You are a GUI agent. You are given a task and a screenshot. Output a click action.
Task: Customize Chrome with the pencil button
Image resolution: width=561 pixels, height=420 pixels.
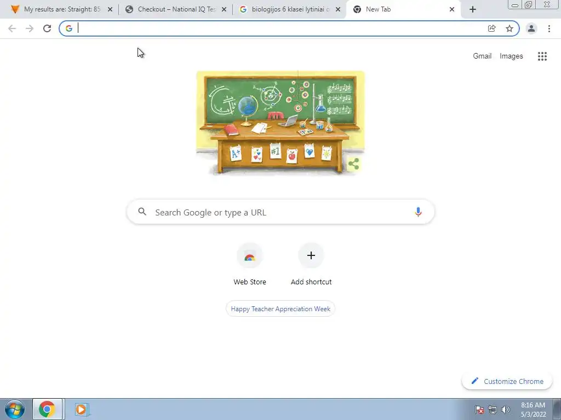pyautogui.click(x=507, y=381)
